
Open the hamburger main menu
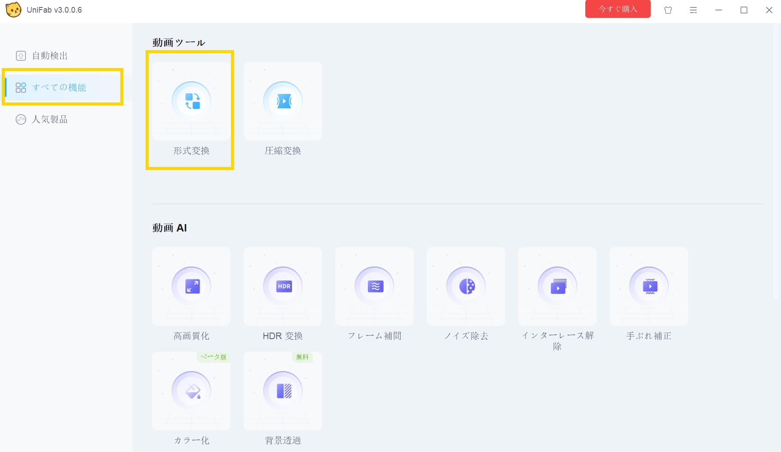coord(693,10)
